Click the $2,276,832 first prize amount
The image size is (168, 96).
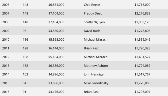[142, 13]
